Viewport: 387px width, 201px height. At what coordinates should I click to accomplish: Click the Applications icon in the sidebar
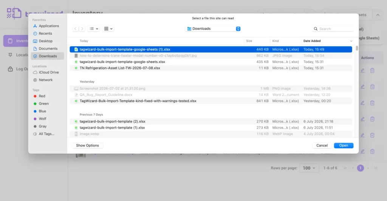35,26
